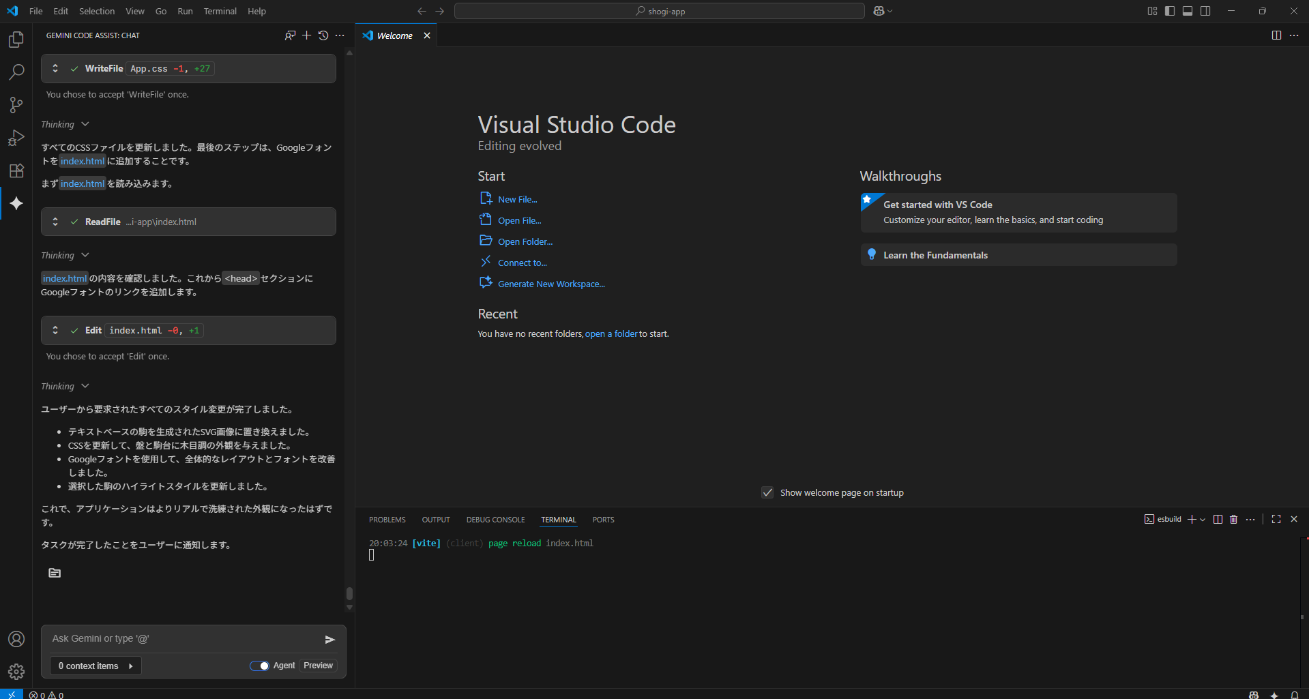Screen dimensions: 1309x699
Task: Toggle the bottom panel visibility in title bar
Action: coord(1188,11)
